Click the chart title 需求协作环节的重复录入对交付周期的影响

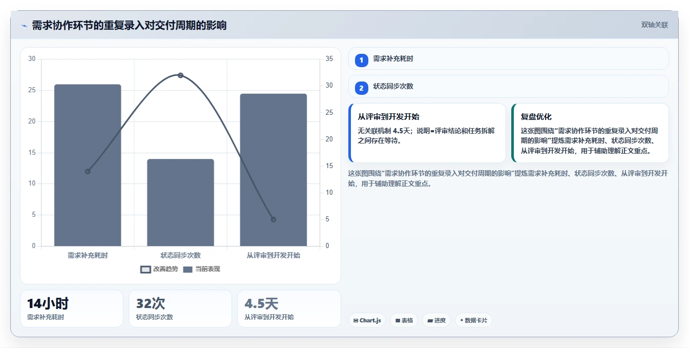click(x=129, y=25)
